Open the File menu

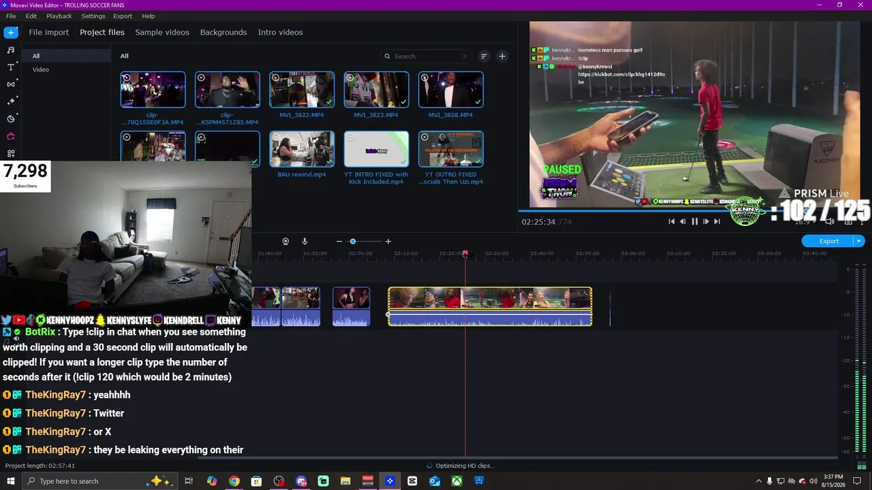(x=11, y=16)
